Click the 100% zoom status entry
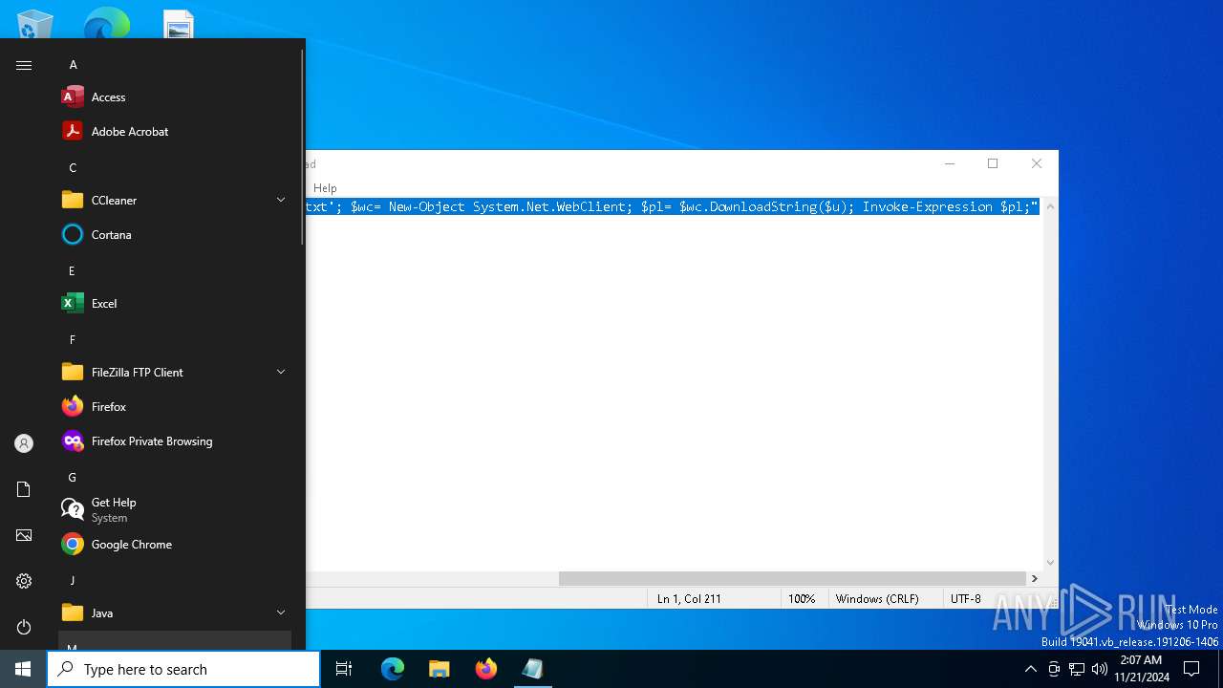 pyautogui.click(x=802, y=599)
